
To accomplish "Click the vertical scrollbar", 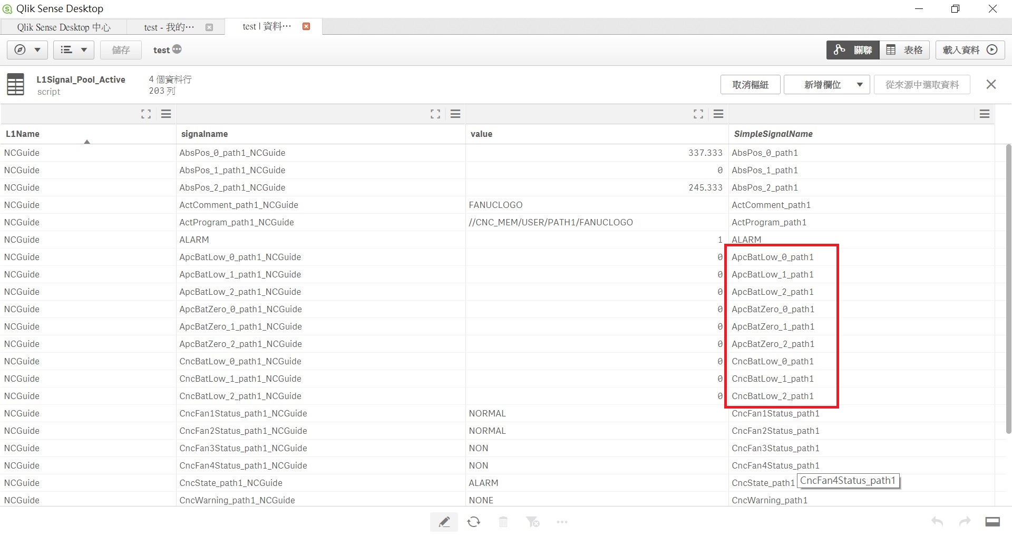I will (x=1008, y=289).
